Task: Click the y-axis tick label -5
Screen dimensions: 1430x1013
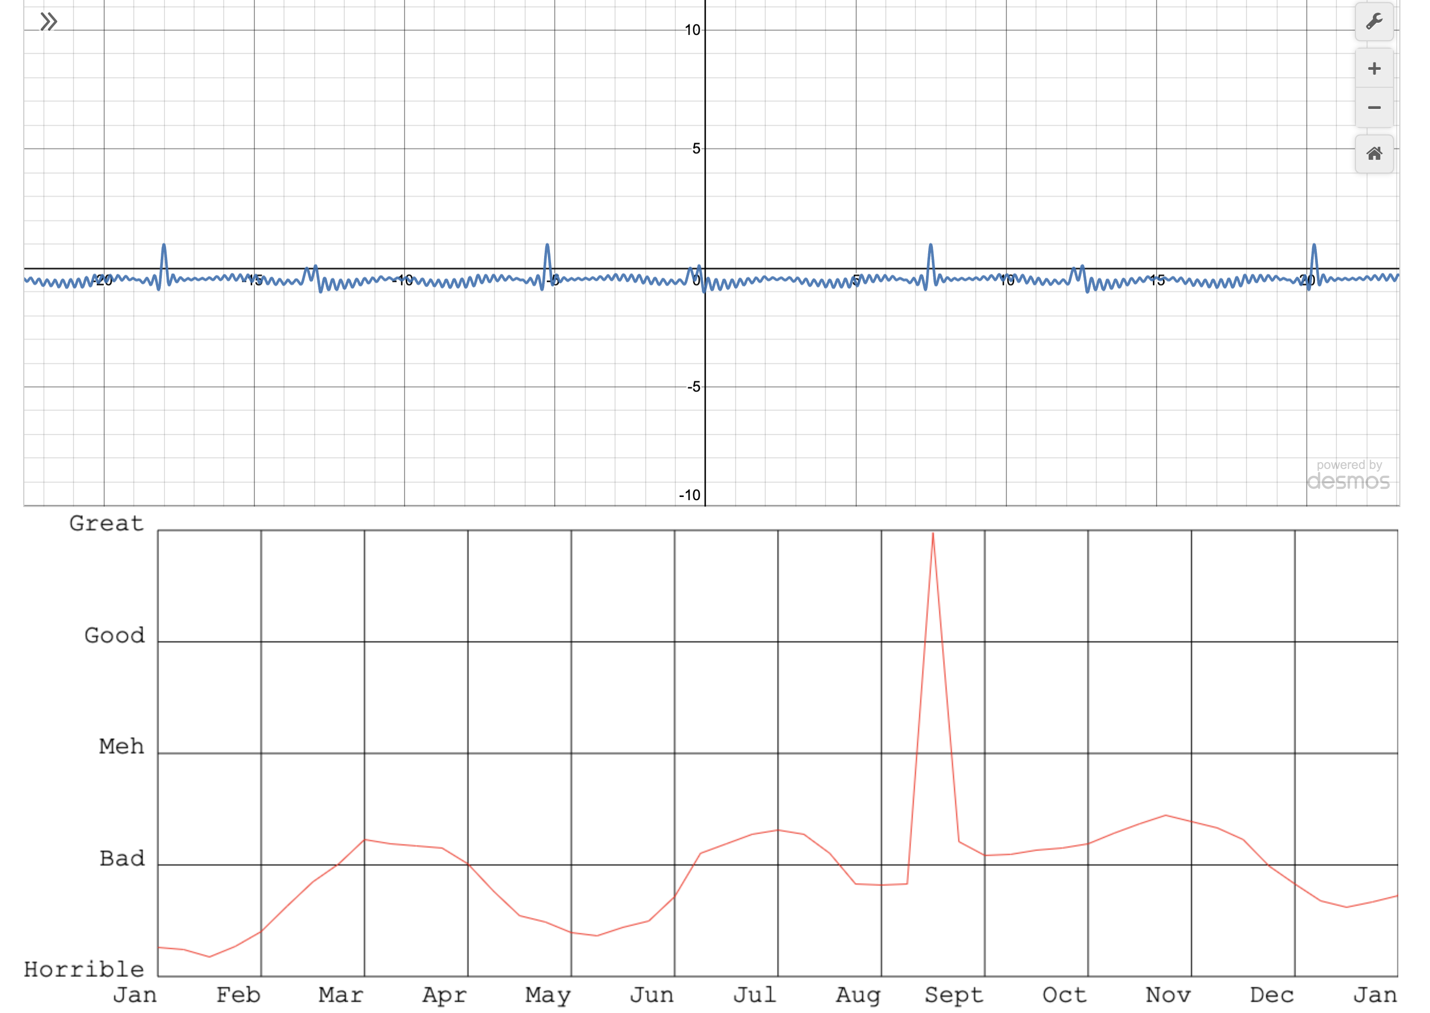Action: pos(694,388)
